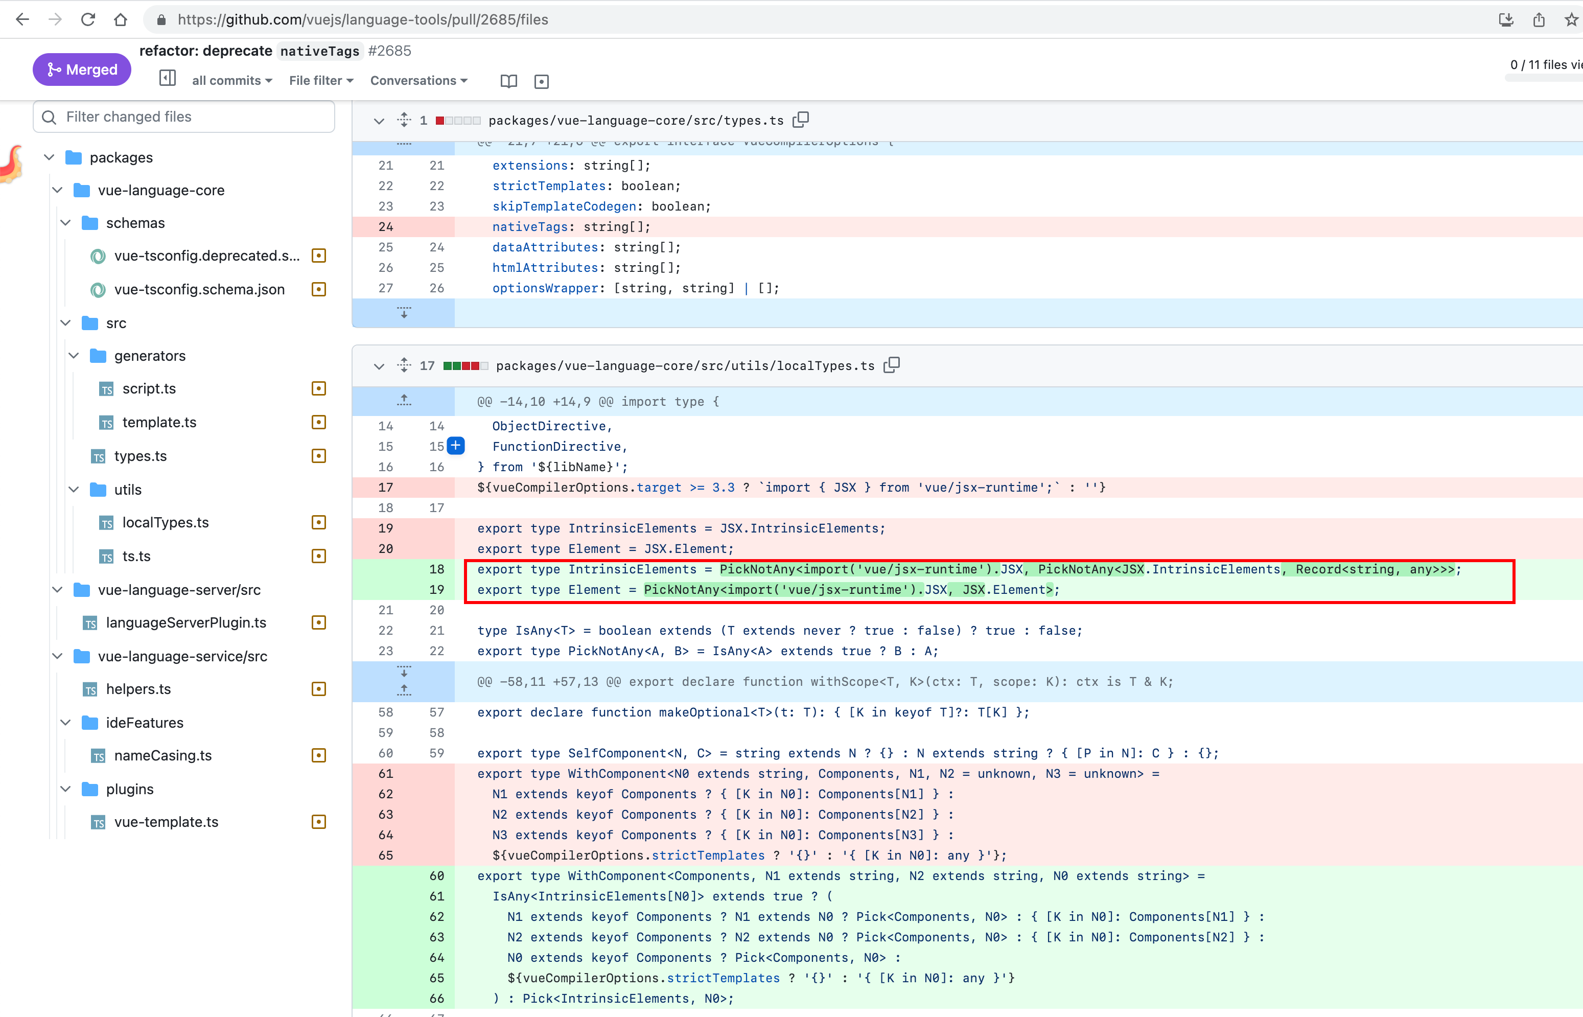1583x1017 pixels.
Task: Expand hidden diff lines below types.ts hunk
Action: coord(404,313)
